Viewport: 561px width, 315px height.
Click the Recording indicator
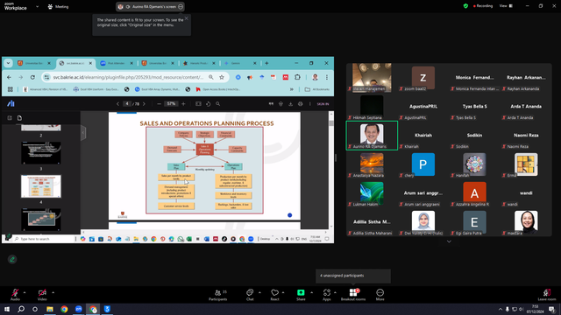483,6
